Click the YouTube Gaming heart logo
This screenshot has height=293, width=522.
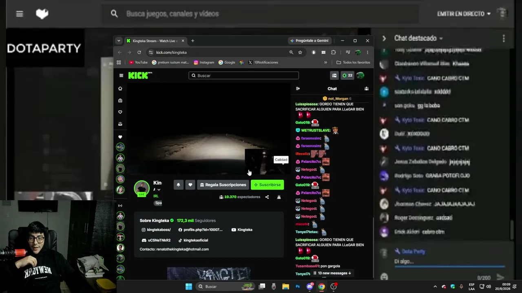point(42,14)
